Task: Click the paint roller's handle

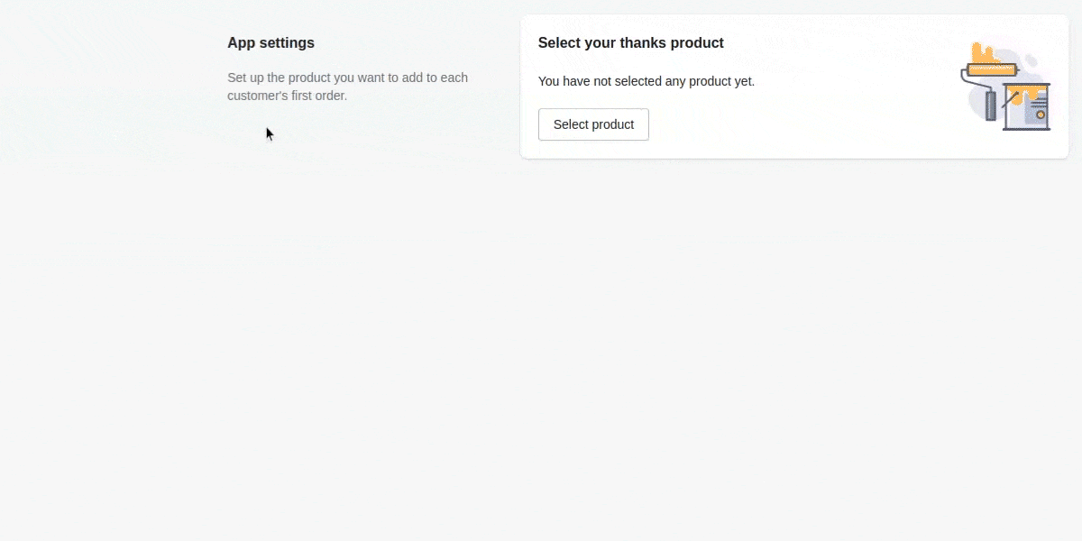Action: pyautogui.click(x=990, y=106)
